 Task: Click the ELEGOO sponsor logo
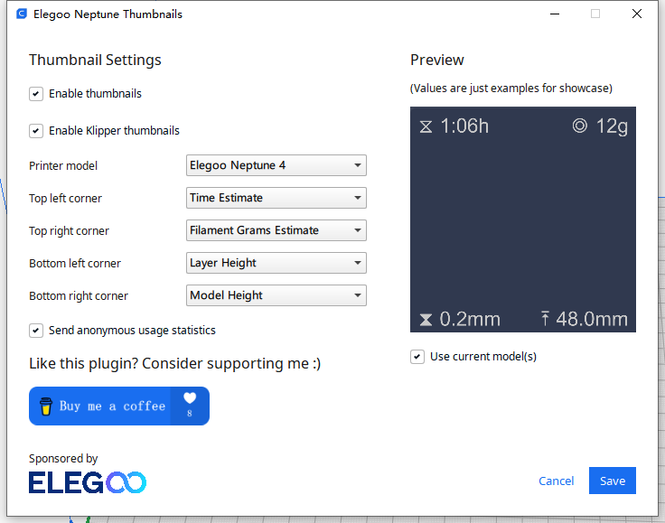(88, 483)
